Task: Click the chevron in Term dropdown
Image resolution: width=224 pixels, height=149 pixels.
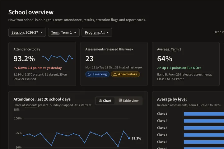Action: (x=75, y=32)
